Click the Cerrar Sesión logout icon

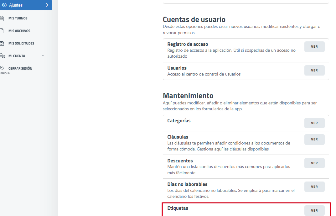pyautogui.click(x=2, y=68)
